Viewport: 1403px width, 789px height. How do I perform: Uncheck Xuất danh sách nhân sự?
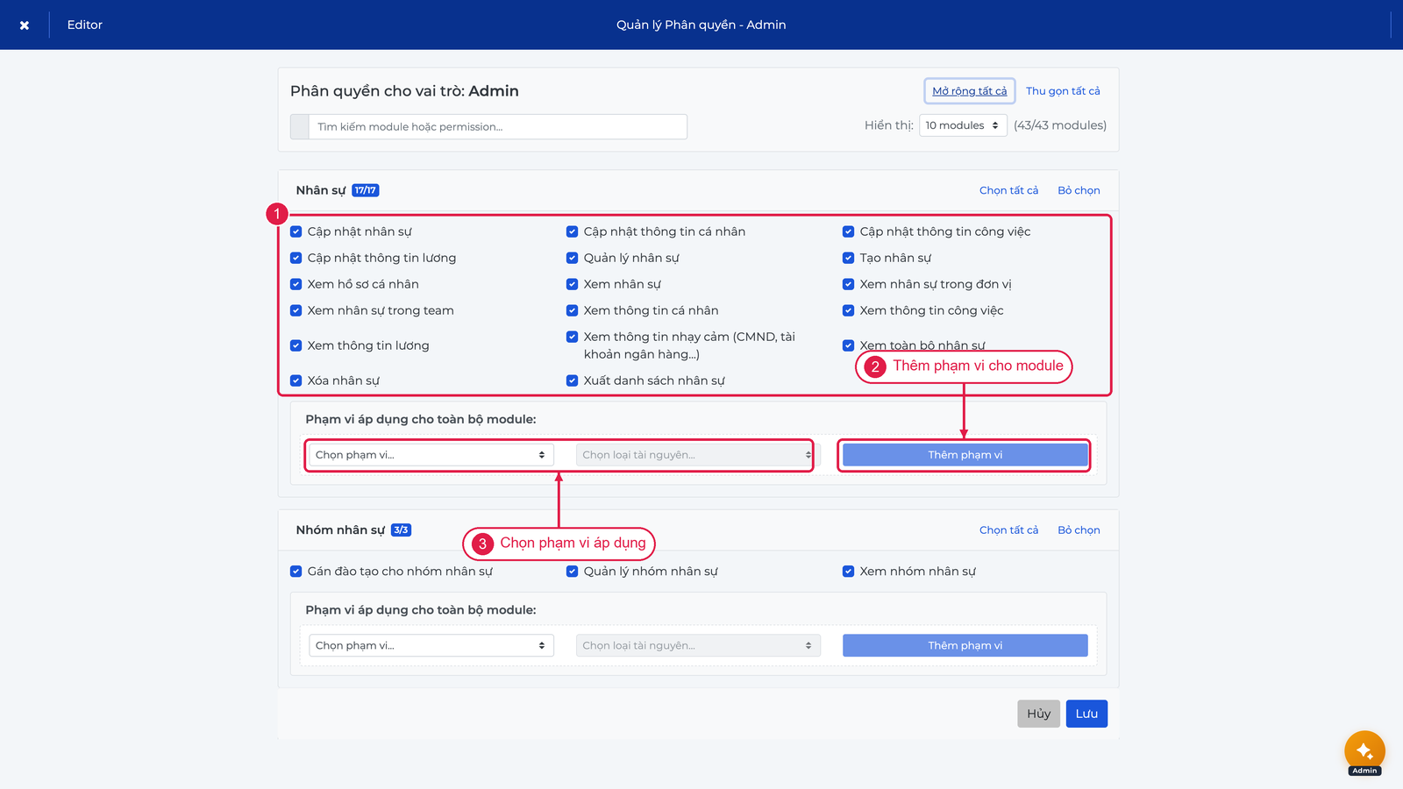point(573,380)
